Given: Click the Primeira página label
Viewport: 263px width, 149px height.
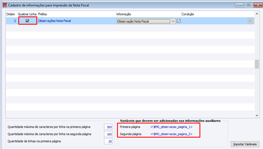Looking at the screenshot, I should (130, 127).
